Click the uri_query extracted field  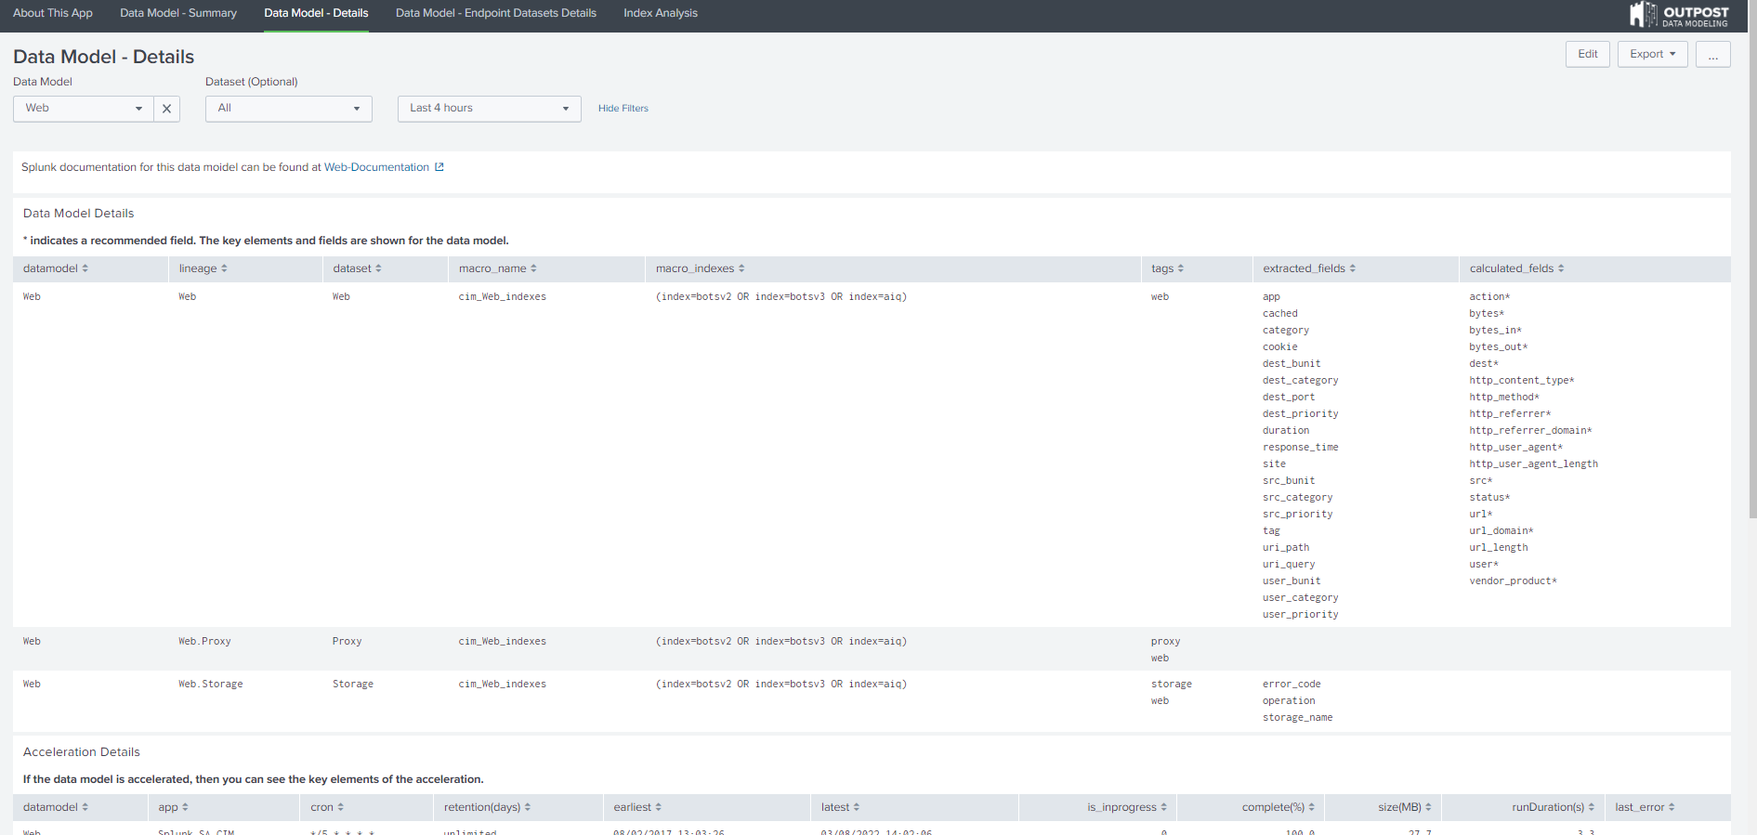(1289, 565)
